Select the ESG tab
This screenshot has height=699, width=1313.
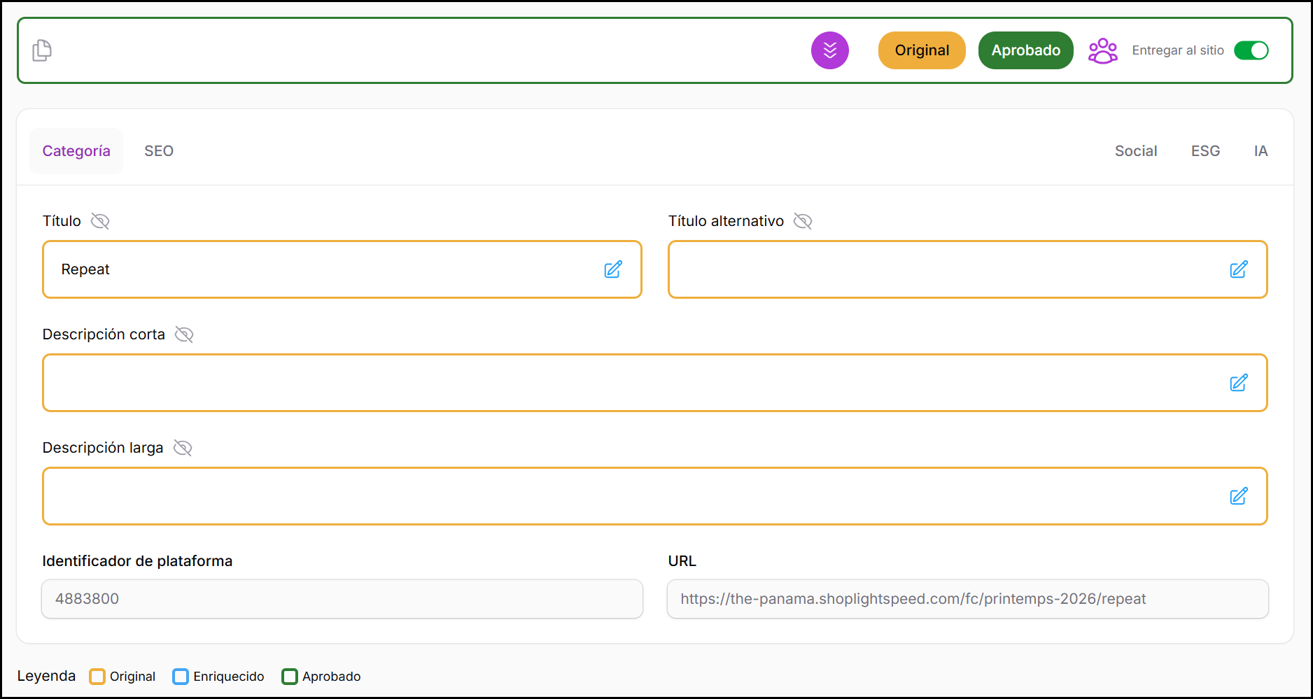pyautogui.click(x=1205, y=151)
